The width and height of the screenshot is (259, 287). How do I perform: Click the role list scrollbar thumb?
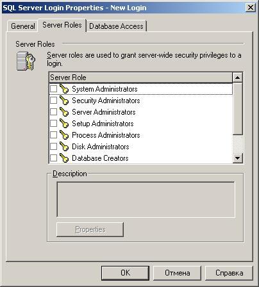[237, 109]
